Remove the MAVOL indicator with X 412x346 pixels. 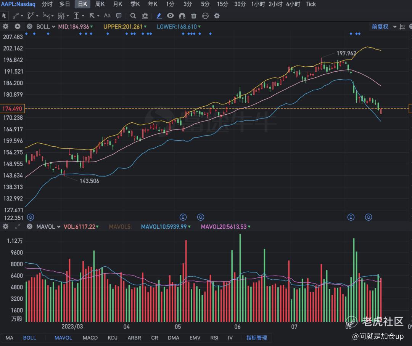pyautogui.click(x=30, y=227)
